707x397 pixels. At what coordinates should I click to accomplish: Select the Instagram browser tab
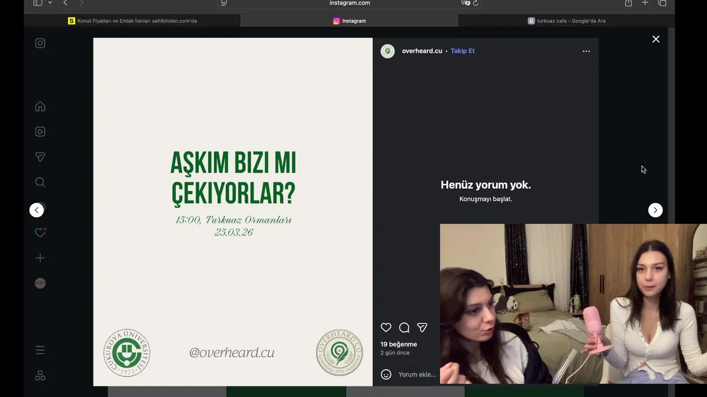(x=349, y=21)
